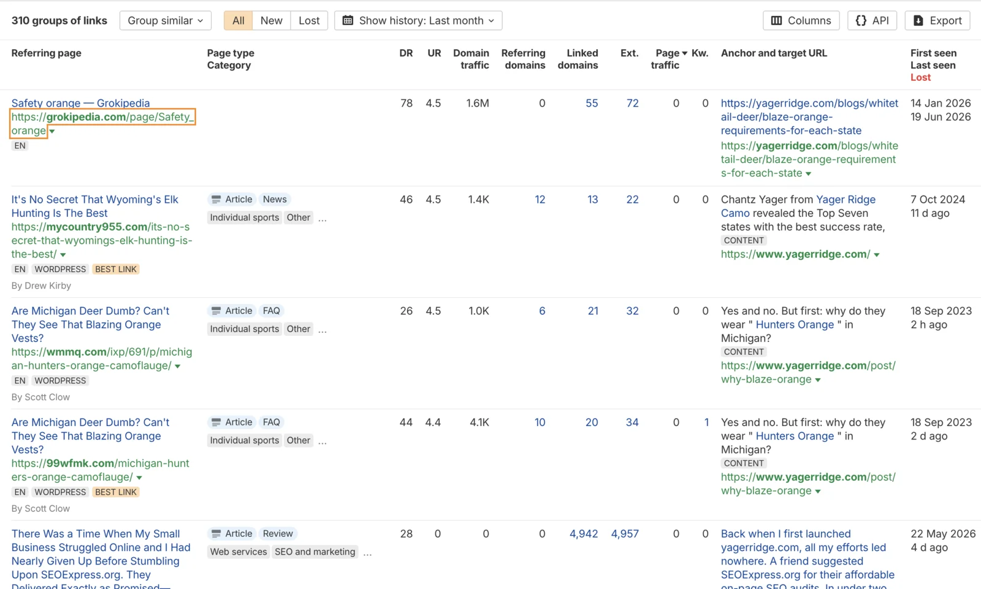Open the API button

(872, 20)
